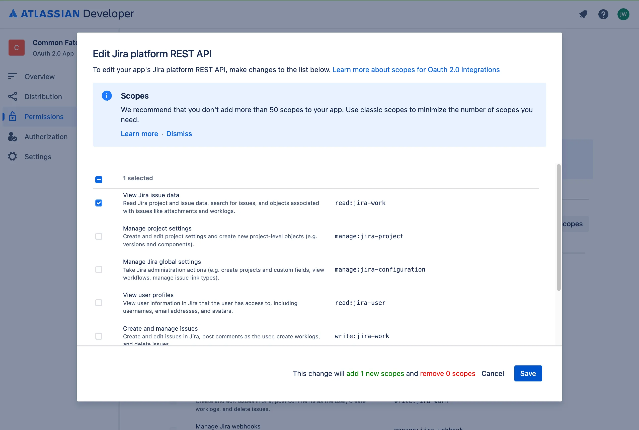Enable the Manage project settings scope
Image resolution: width=639 pixels, height=430 pixels.
(x=99, y=236)
